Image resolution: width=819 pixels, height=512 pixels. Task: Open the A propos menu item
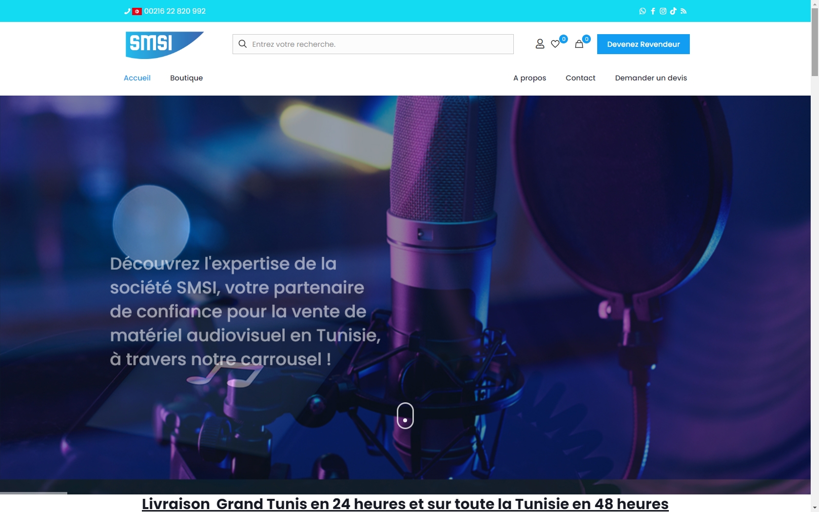point(529,78)
